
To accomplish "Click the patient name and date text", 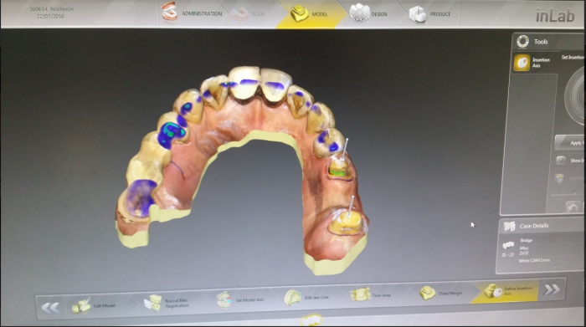I will 51,13.
